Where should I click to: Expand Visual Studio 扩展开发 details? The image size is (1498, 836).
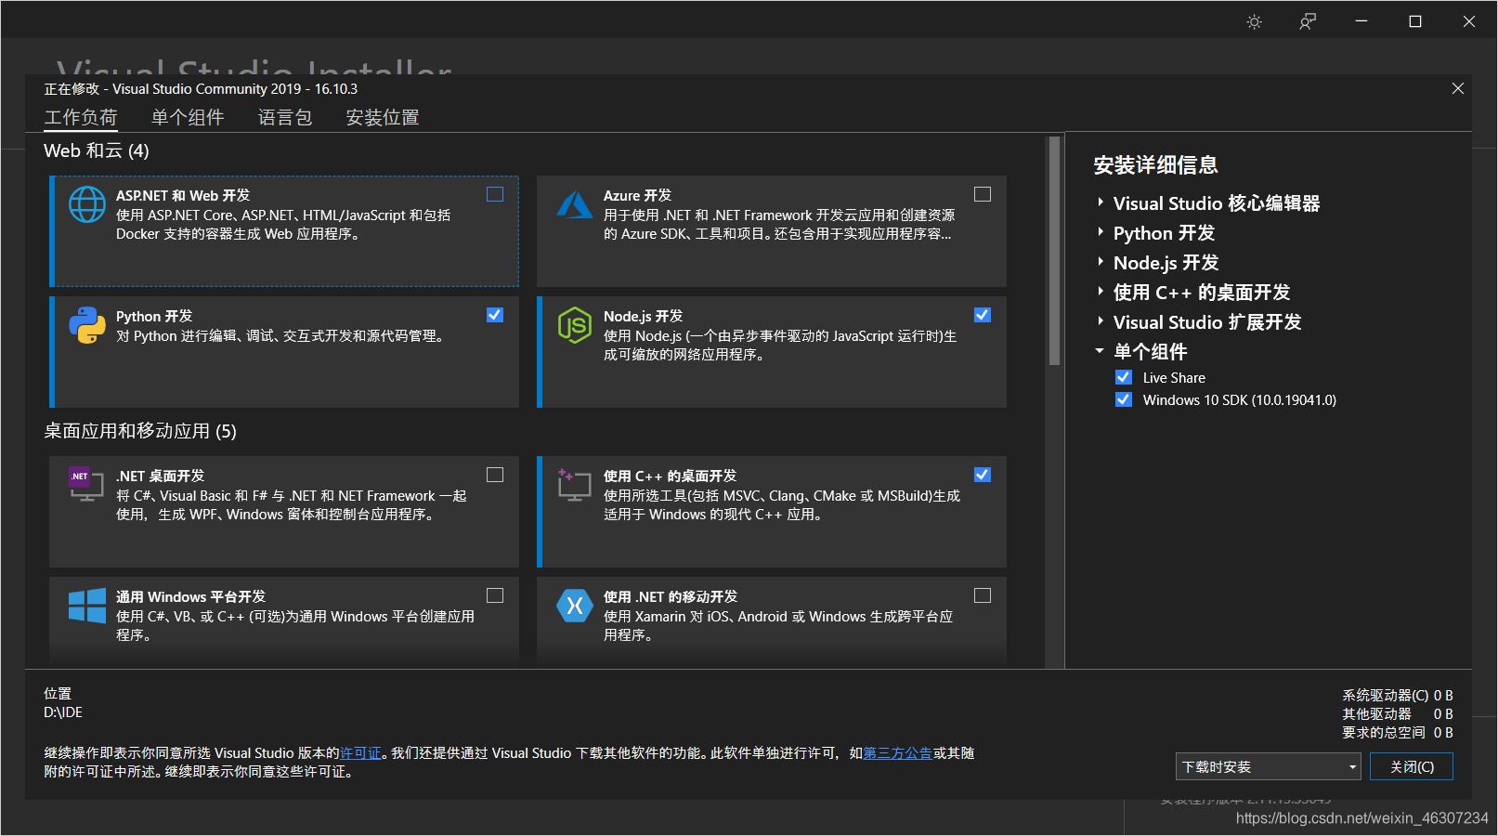(x=1101, y=321)
